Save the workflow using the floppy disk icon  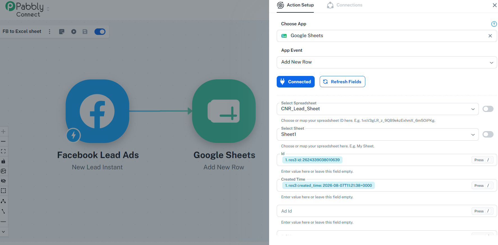point(85,32)
